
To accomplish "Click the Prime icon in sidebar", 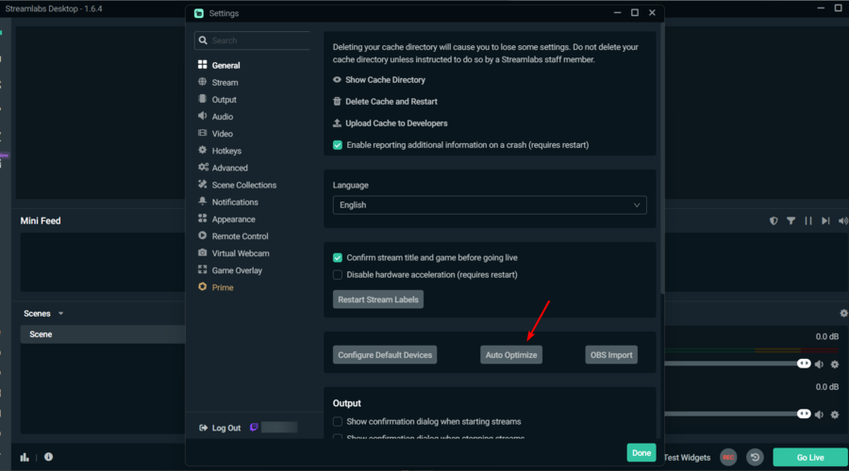I will click(203, 286).
